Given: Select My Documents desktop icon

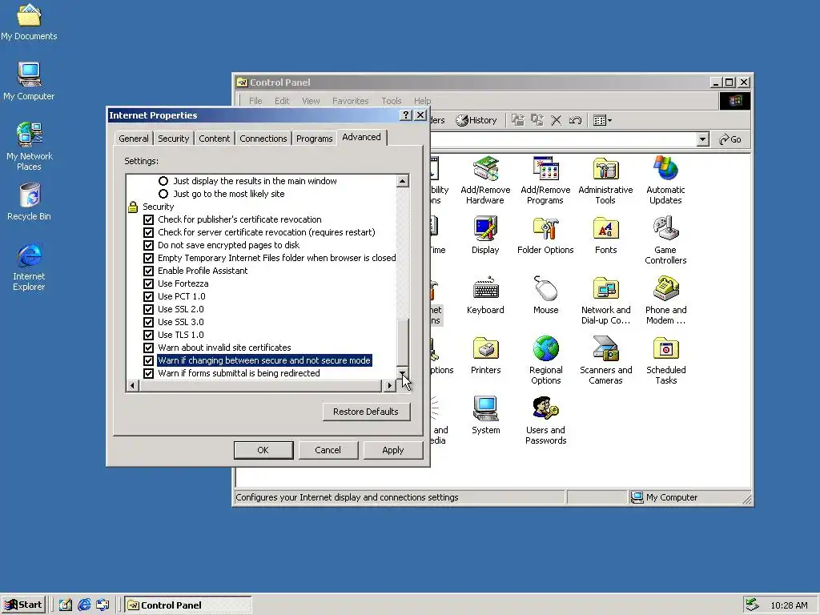Looking at the screenshot, I should [x=29, y=22].
